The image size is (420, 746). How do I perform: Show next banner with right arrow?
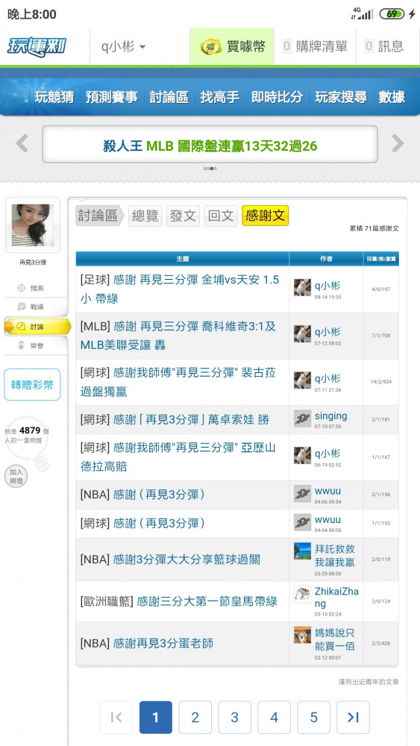click(398, 143)
